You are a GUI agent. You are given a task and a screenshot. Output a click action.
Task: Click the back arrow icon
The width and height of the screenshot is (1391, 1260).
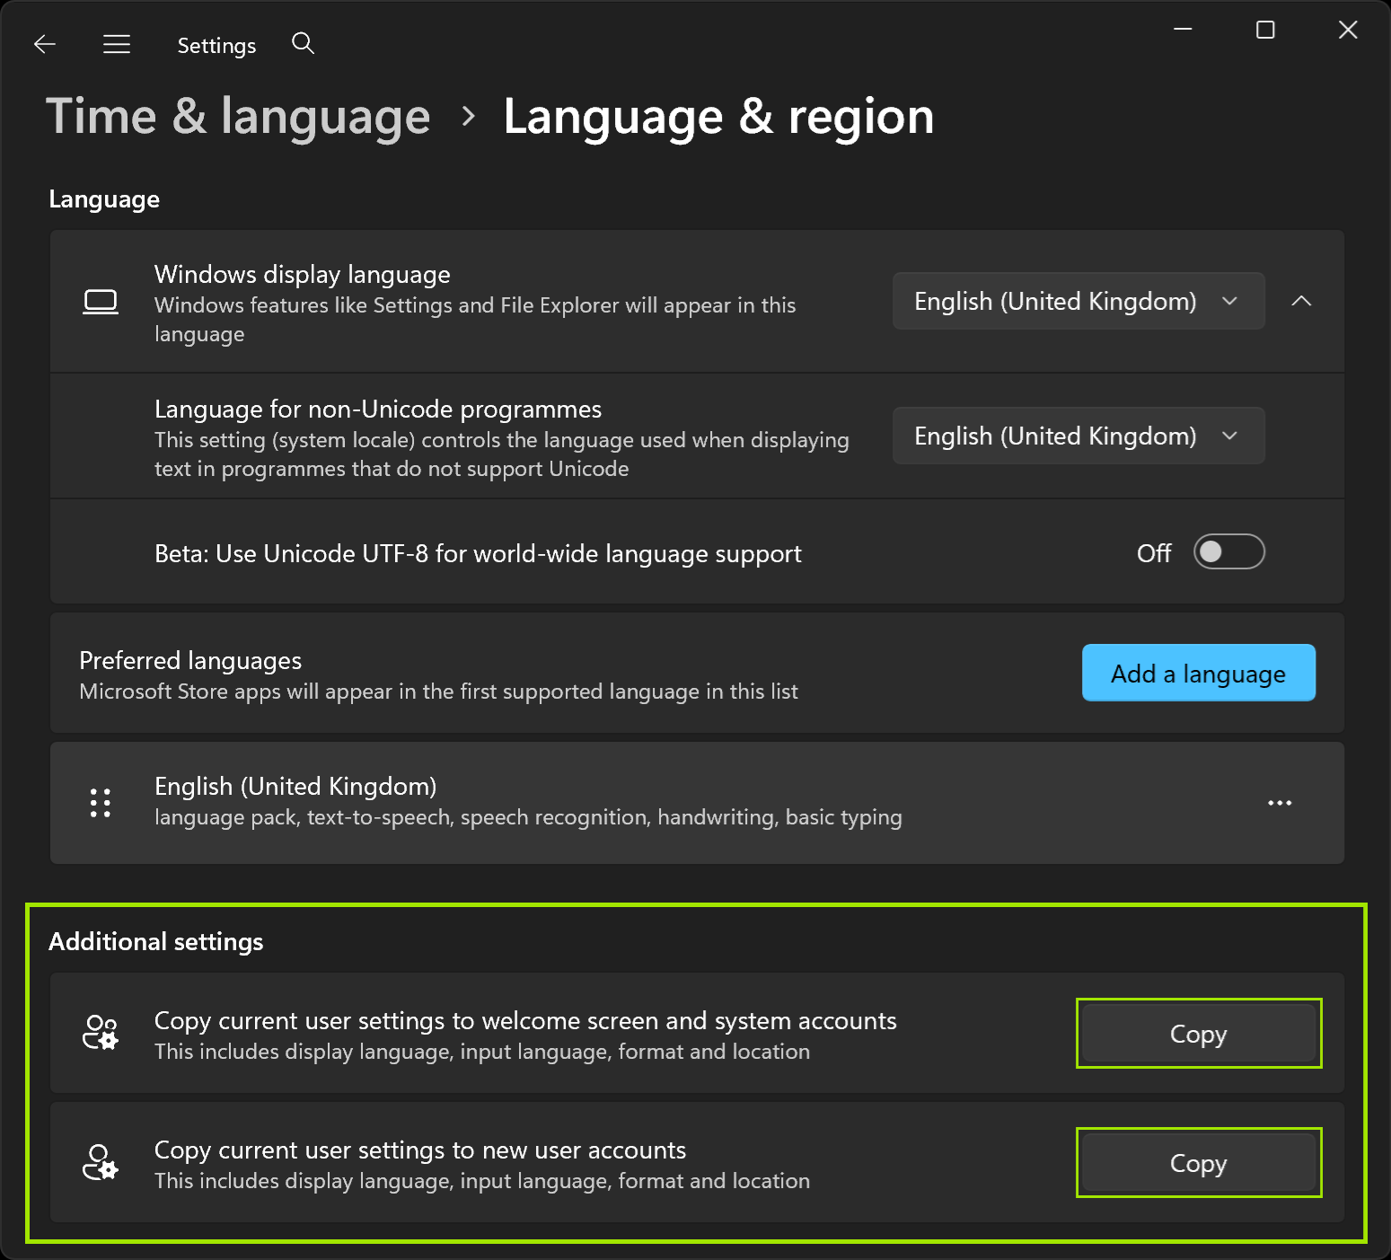[44, 44]
